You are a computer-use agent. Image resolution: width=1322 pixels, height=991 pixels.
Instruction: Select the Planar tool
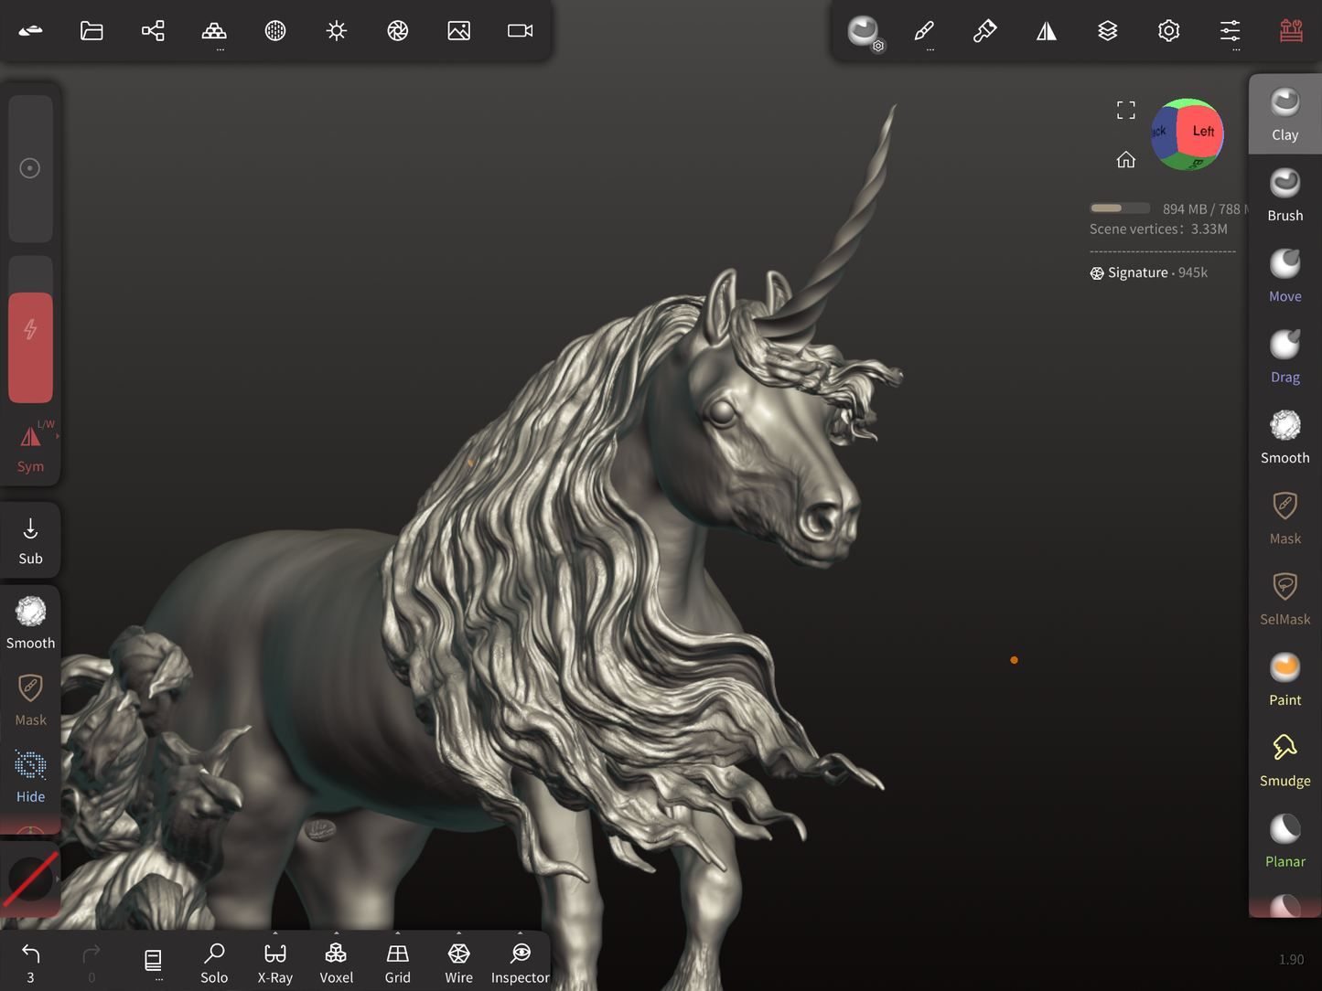click(1284, 841)
